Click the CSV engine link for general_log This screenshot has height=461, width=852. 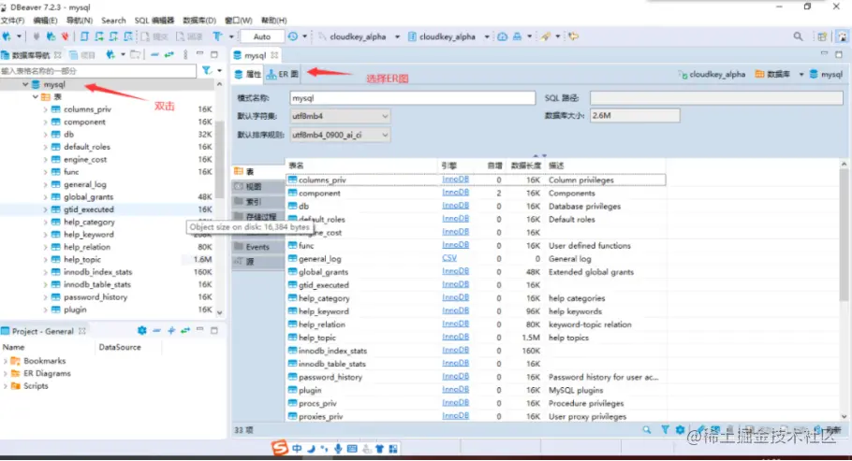point(449,258)
